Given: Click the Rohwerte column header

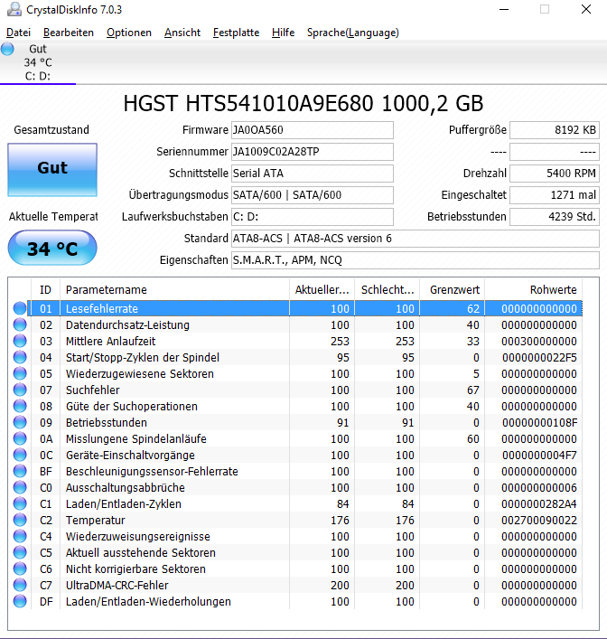Looking at the screenshot, I should [x=533, y=290].
